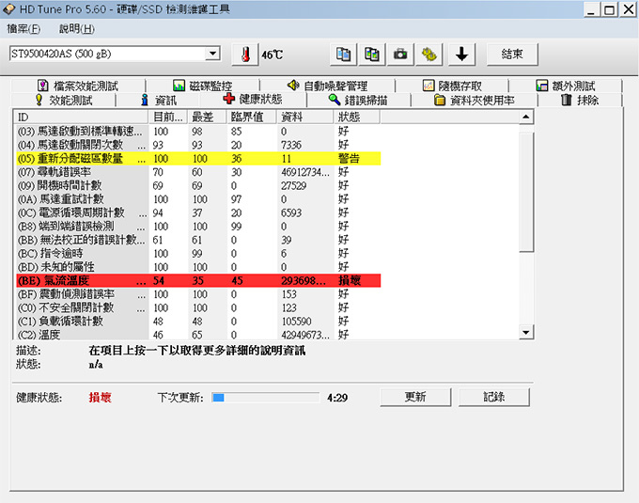Viewport: 639px width, 503px height.
Task: Switch to the 效能測試 tab
Action: (64, 100)
